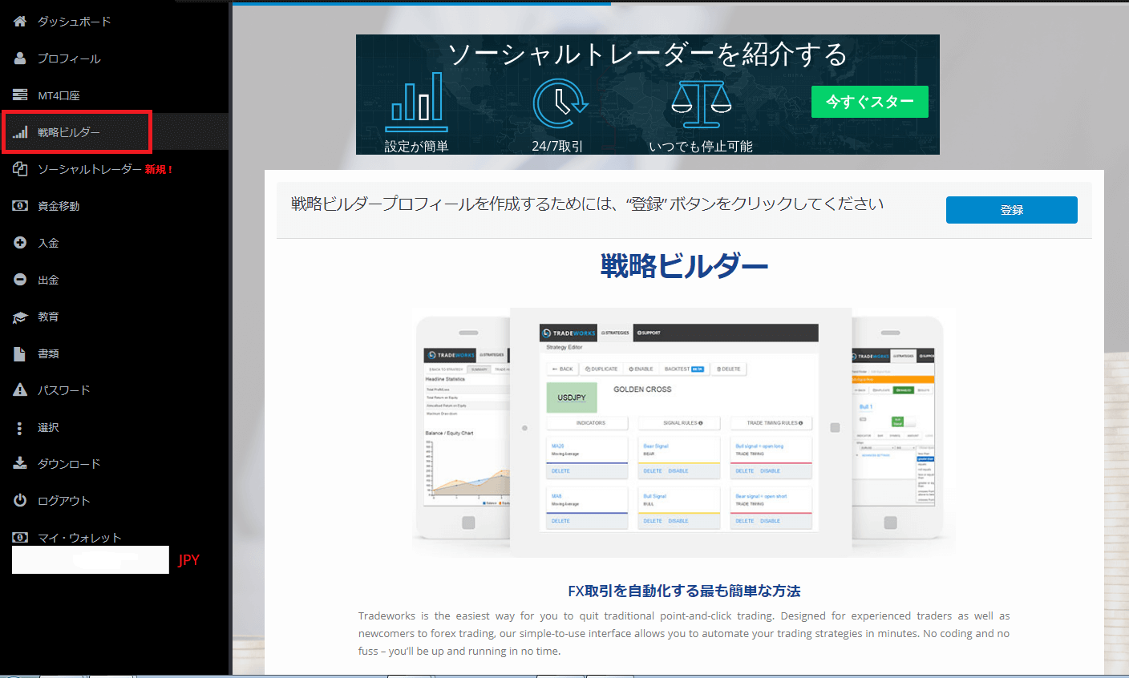Click the パスワード warning triangle icon

click(20, 390)
